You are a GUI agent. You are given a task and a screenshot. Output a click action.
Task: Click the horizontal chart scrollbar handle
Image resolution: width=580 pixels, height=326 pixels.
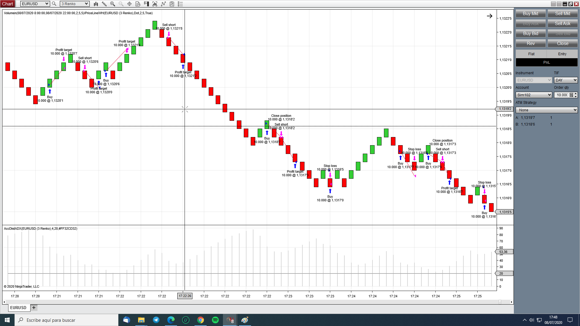(500, 302)
